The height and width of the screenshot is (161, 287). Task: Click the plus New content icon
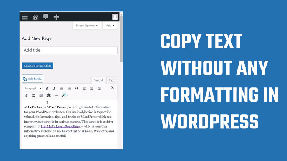tap(56, 17)
